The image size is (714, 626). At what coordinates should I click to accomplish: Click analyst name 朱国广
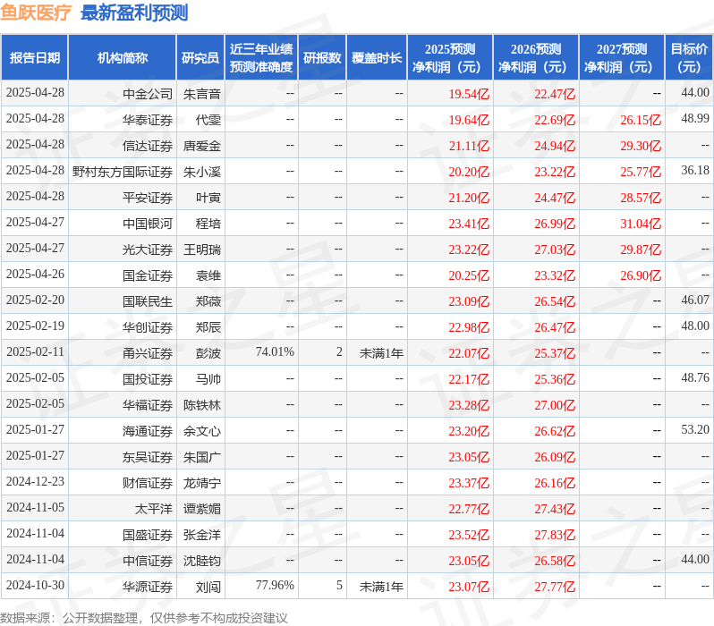[x=201, y=457]
